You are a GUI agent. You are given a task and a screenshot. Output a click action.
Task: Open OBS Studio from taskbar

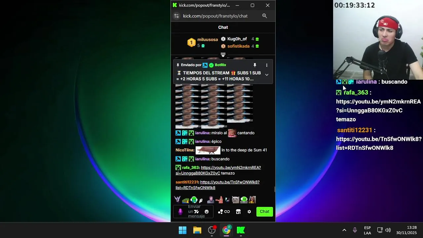212,230
